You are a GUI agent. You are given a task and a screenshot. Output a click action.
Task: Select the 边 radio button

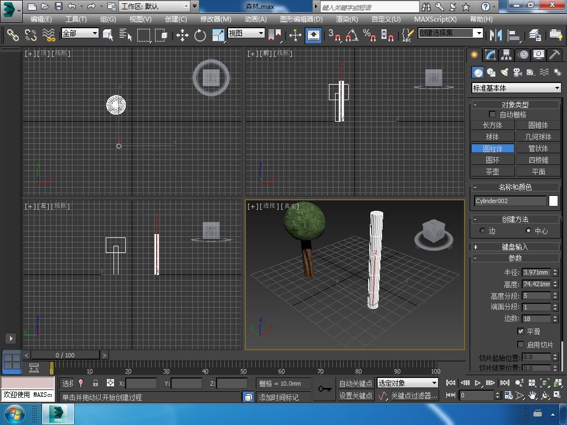tap(482, 231)
